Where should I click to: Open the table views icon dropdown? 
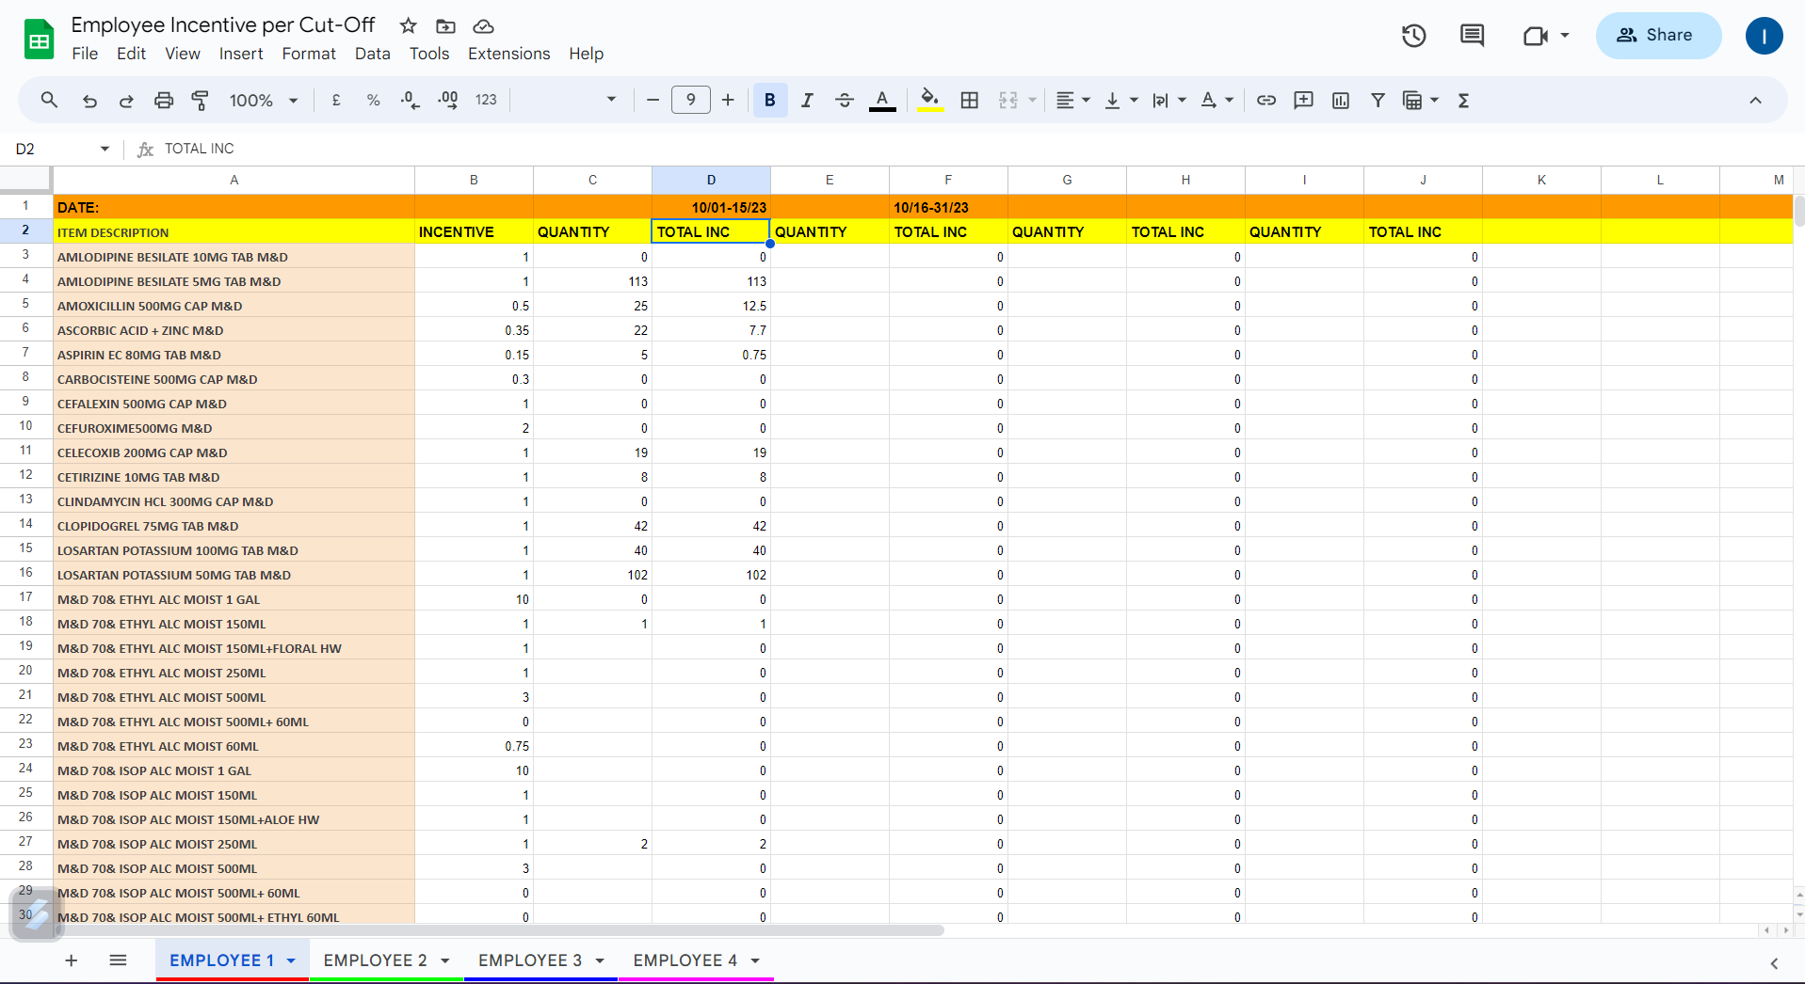click(1421, 100)
